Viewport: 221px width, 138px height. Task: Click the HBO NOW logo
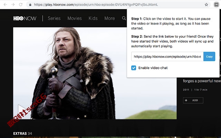[x=25, y=18]
